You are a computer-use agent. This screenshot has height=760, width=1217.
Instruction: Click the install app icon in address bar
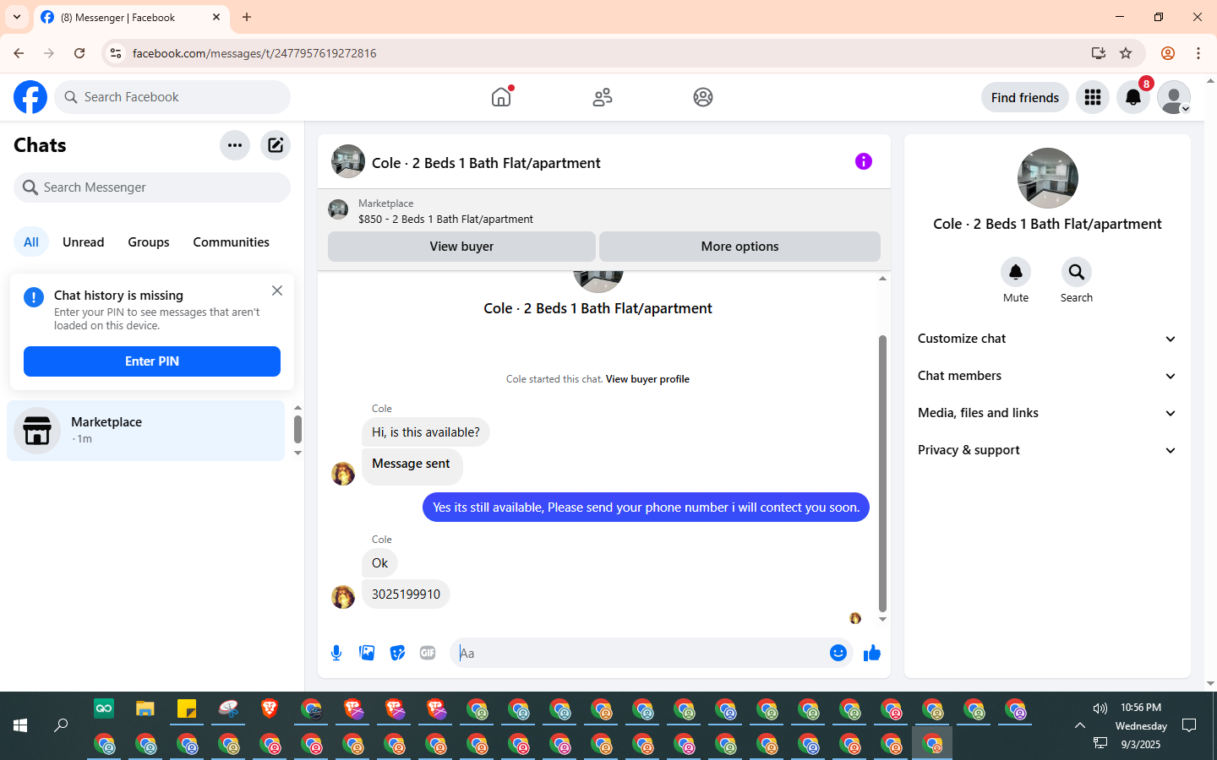pos(1099,53)
